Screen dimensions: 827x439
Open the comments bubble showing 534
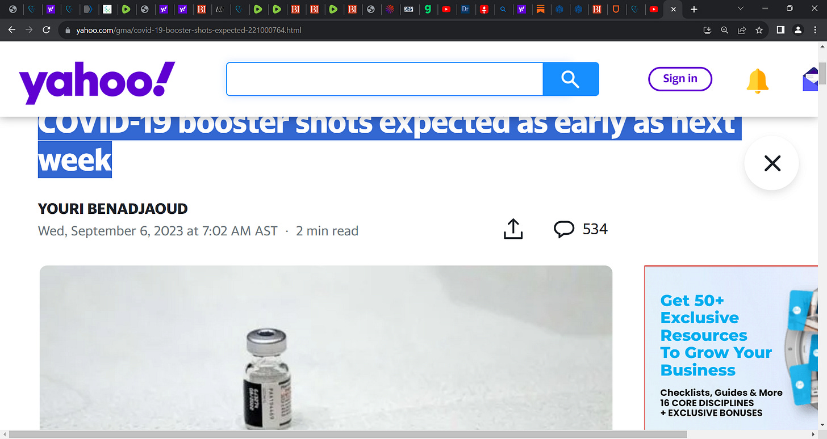580,229
